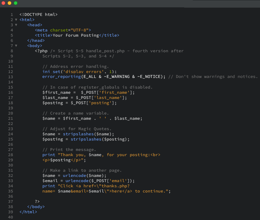The width and height of the screenshot is (260, 220).
Task: Collapse the html tag fold arrow
Action: pyautogui.click(x=16, y=20)
